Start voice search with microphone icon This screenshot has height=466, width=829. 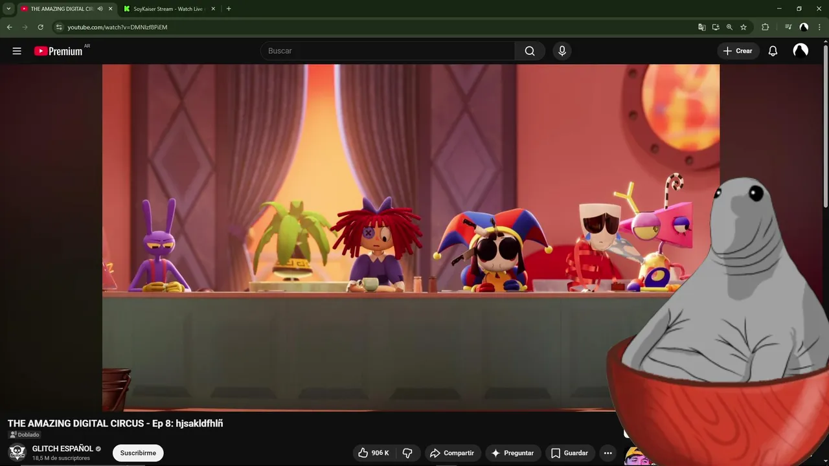pyautogui.click(x=562, y=51)
